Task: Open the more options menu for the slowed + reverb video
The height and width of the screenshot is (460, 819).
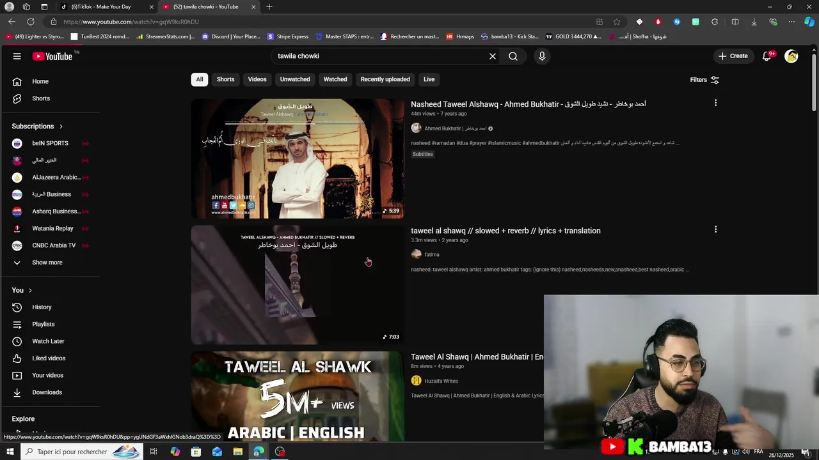Action: [x=715, y=229]
